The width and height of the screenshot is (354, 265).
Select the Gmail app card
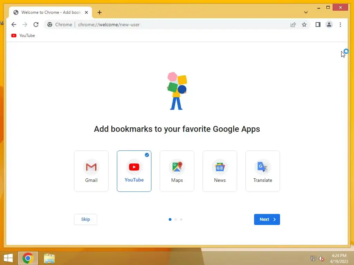click(91, 171)
